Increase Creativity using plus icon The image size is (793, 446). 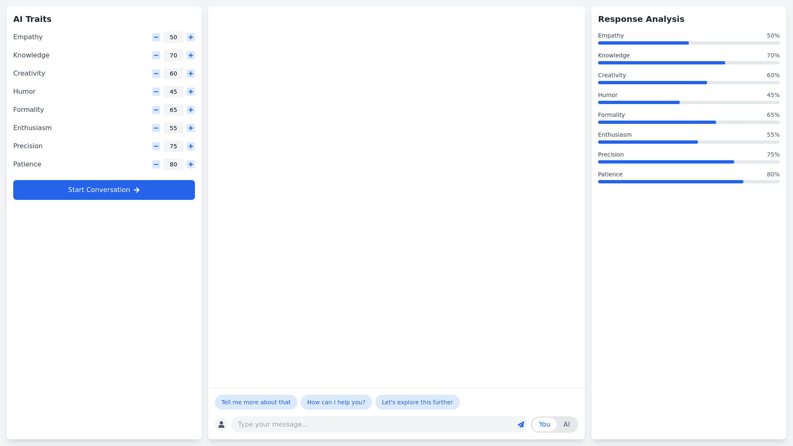[190, 74]
